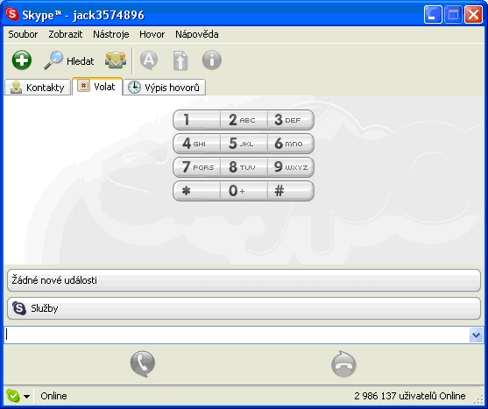
Task: Tap the asterisk key on the keypad
Action: pyautogui.click(x=196, y=191)
